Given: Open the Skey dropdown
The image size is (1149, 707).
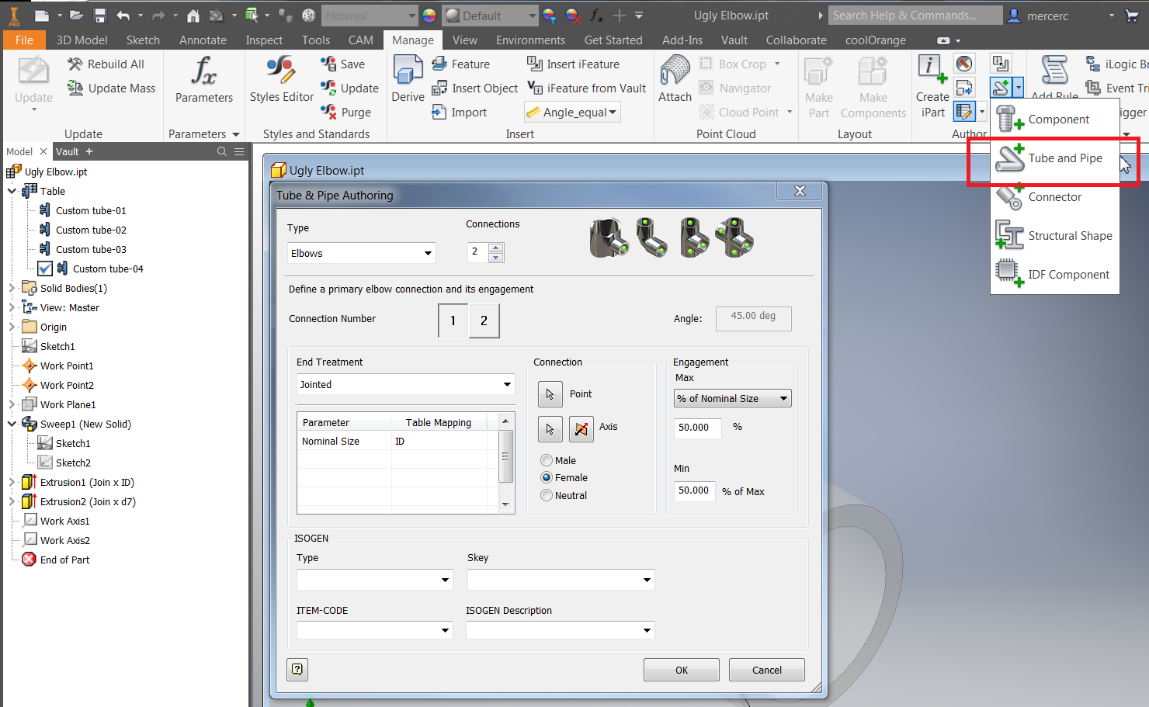Looking at the screenshot, I should (561, 580).
